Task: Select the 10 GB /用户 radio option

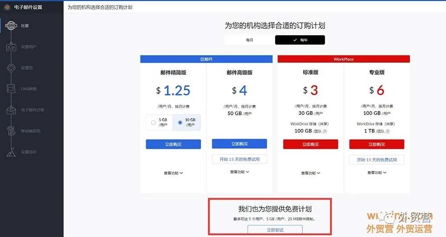Action: [x=180, y=122]
